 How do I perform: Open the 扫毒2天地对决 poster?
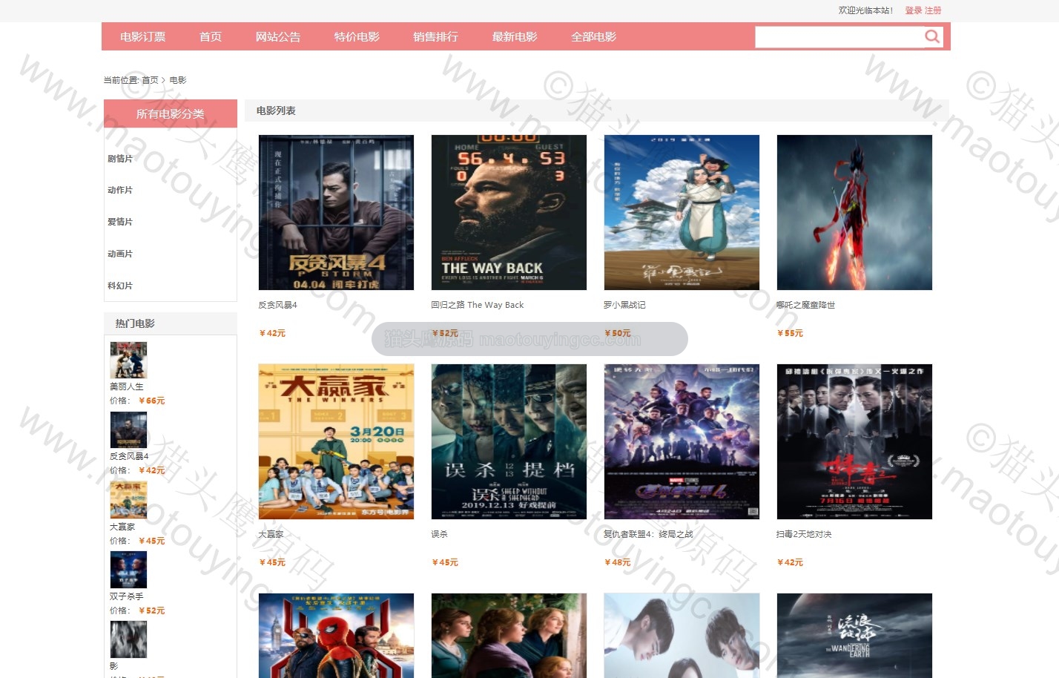pos(854,441)
